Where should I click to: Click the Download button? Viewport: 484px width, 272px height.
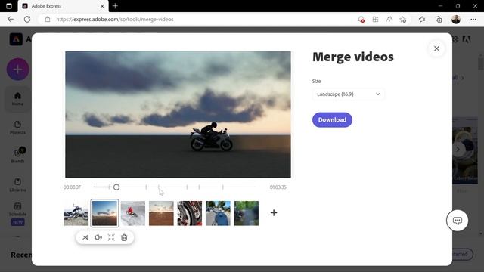[x=332, y=119]
